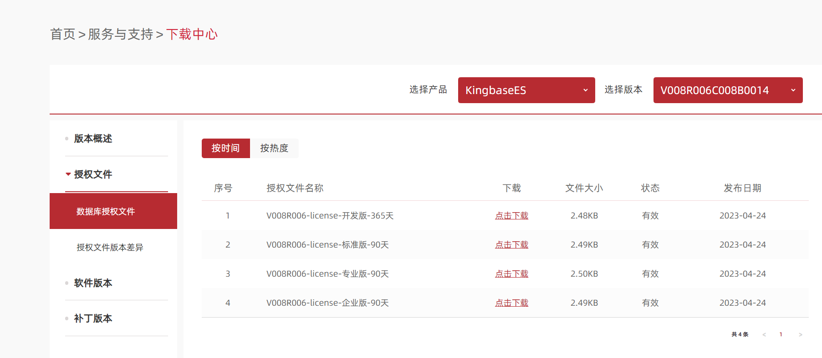Click the previous page arrow in pagination
This screenshot has height=358, width=822.
tap(764, 335)
